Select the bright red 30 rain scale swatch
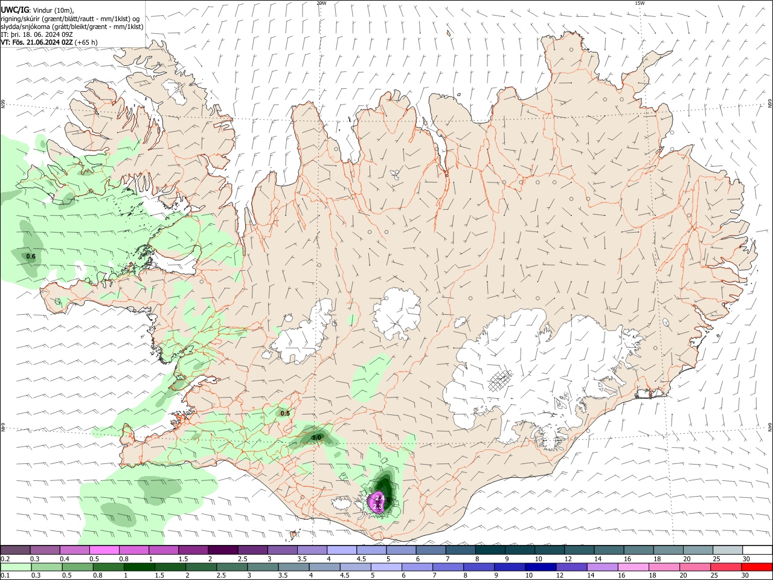Viewport: 773px width, 580px height. pos(756,567)
